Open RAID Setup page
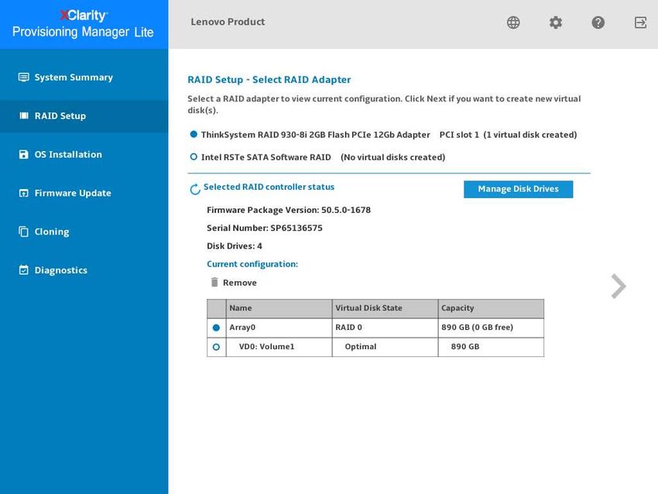This screenshot has width=658, height=494. click(84, 116)
